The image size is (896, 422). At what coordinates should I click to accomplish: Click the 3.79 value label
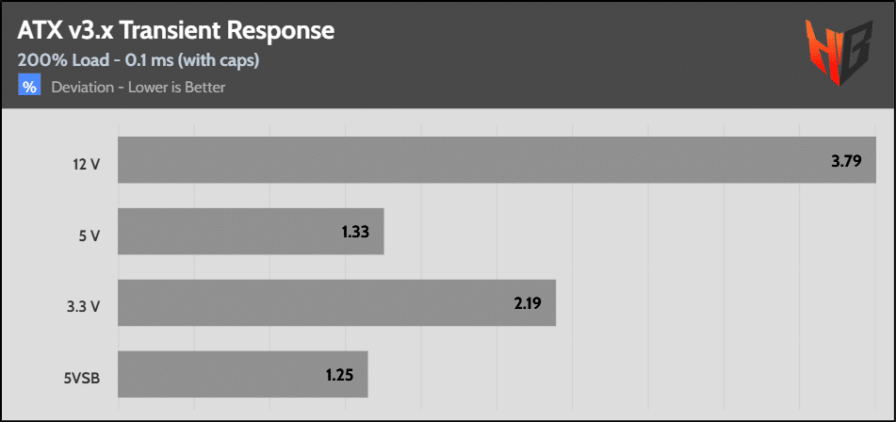847,161
